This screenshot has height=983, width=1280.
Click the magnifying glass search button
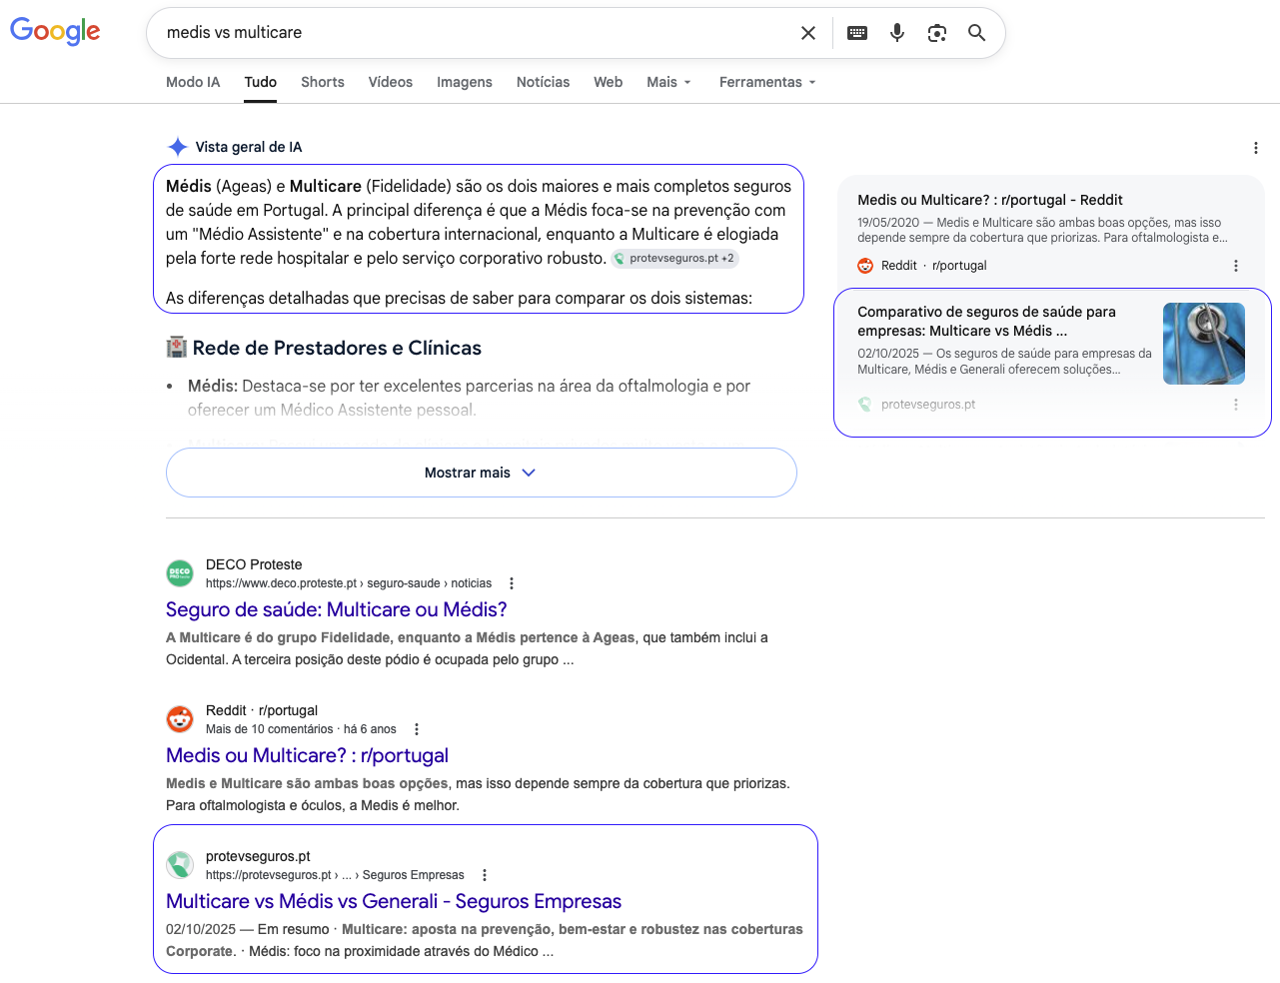[977, 33]
